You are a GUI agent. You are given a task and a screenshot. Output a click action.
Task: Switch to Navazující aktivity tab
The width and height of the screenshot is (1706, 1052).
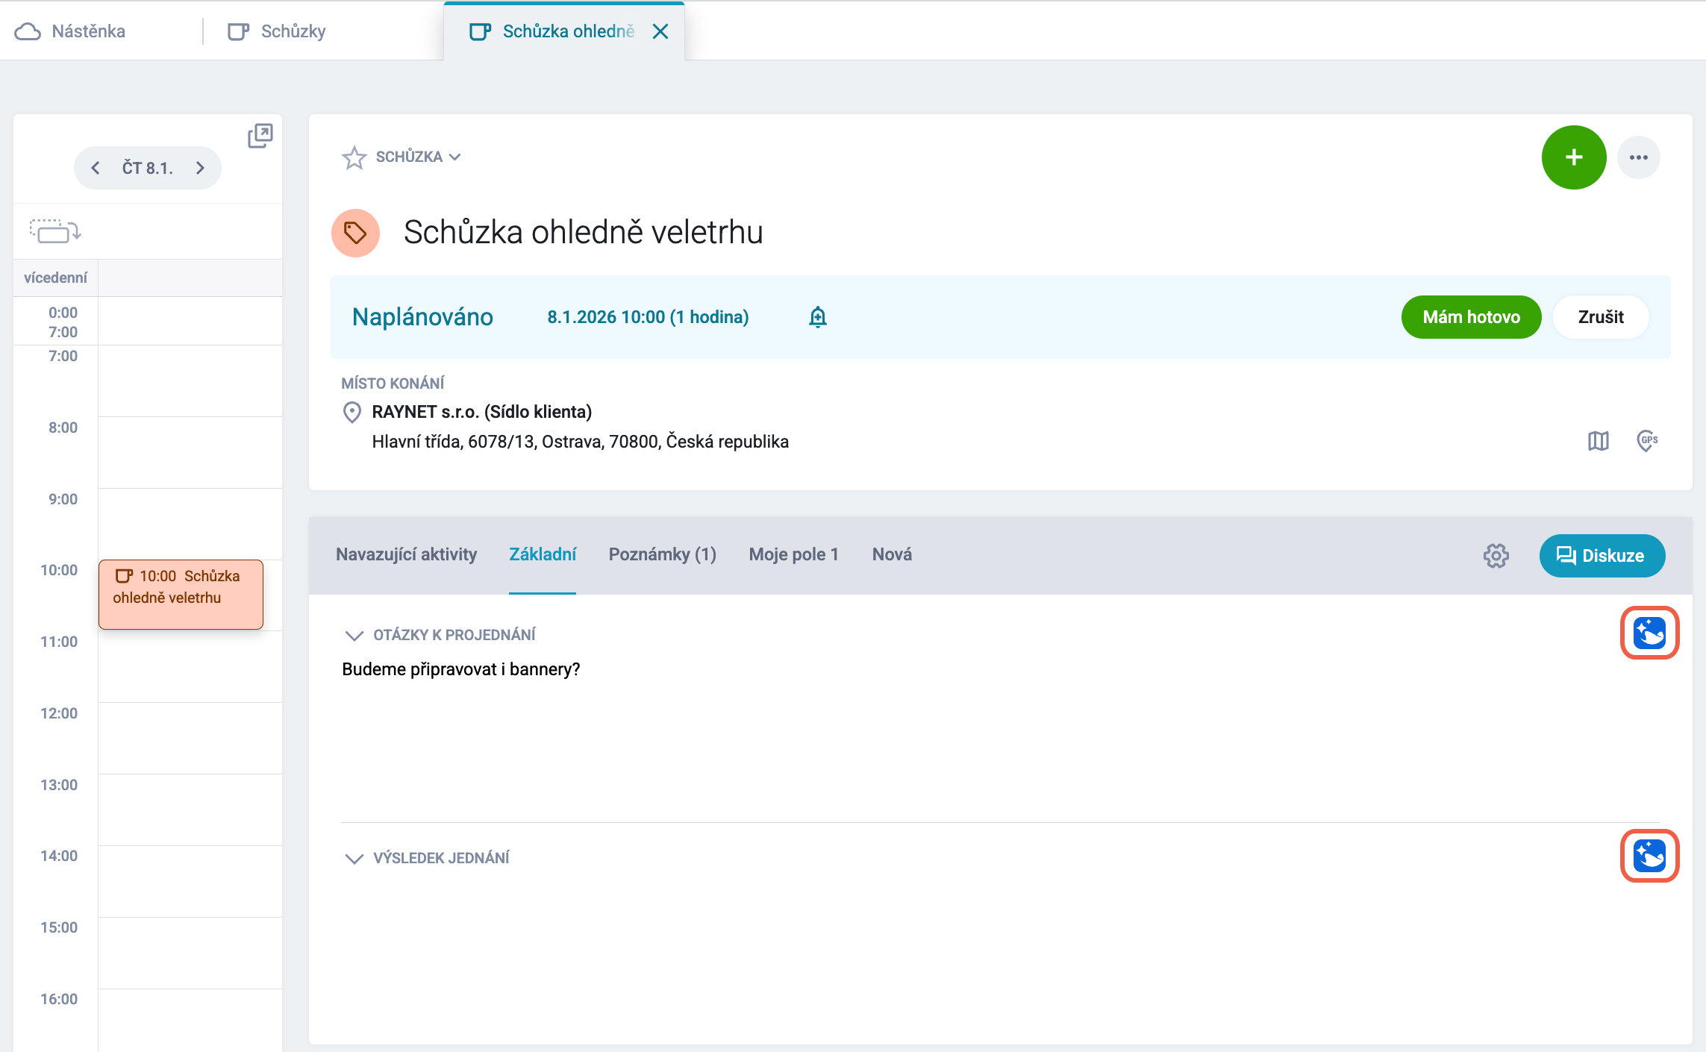coord(406,554)
